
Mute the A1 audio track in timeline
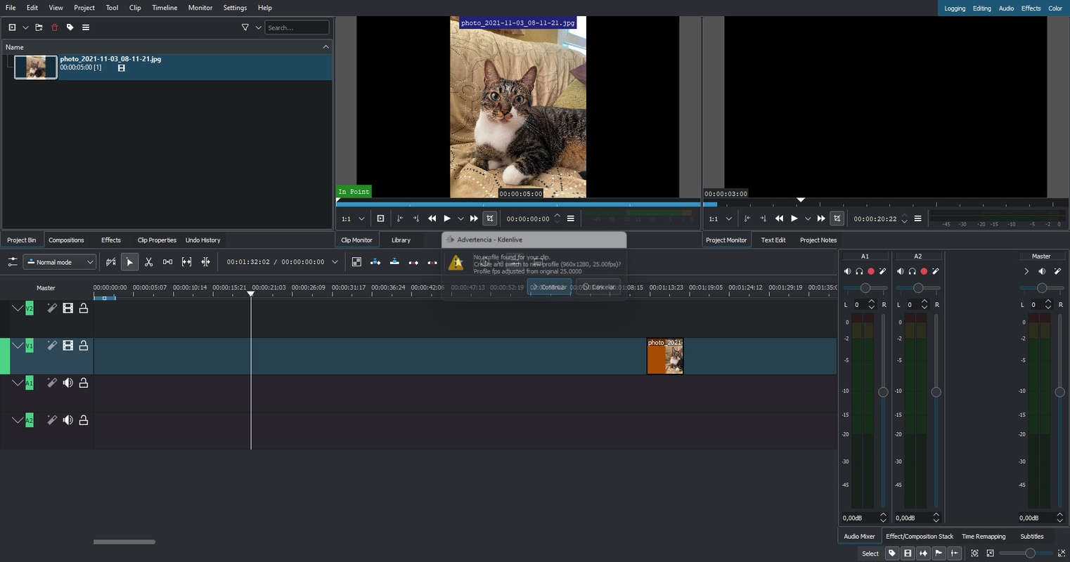(x=67, y=383)
